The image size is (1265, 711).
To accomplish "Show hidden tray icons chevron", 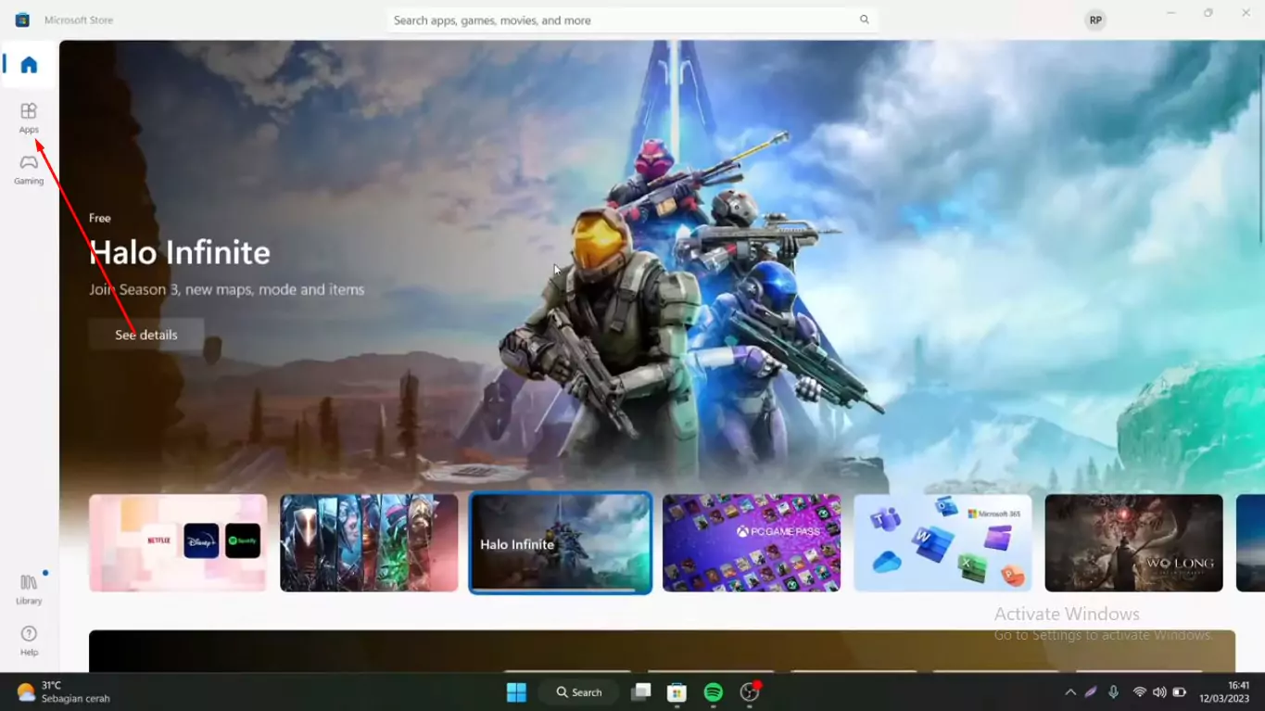I will [1070, 692].
